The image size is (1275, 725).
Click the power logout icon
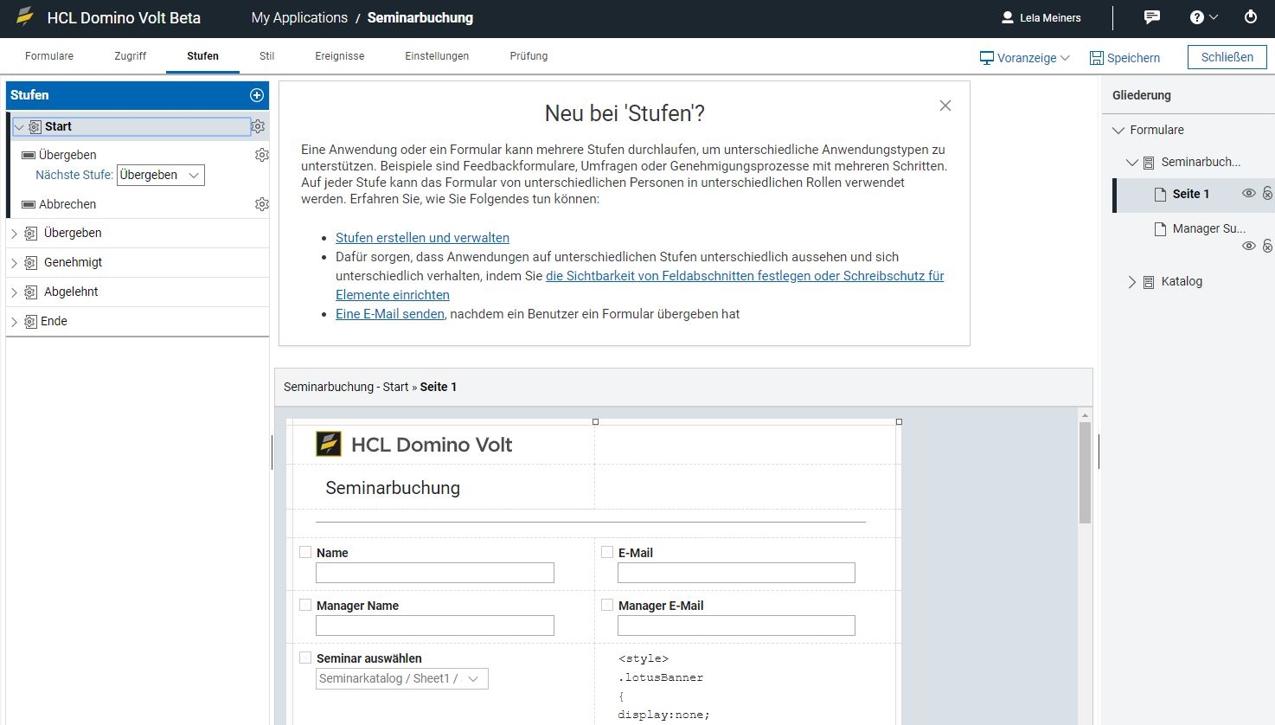[x=1250, y=17]
